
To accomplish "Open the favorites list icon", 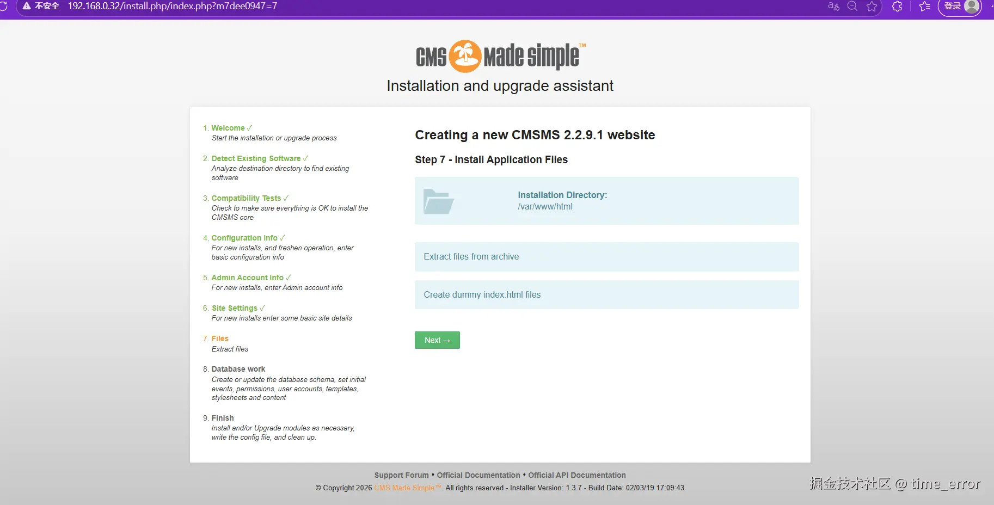I will (x=924, y=7).
